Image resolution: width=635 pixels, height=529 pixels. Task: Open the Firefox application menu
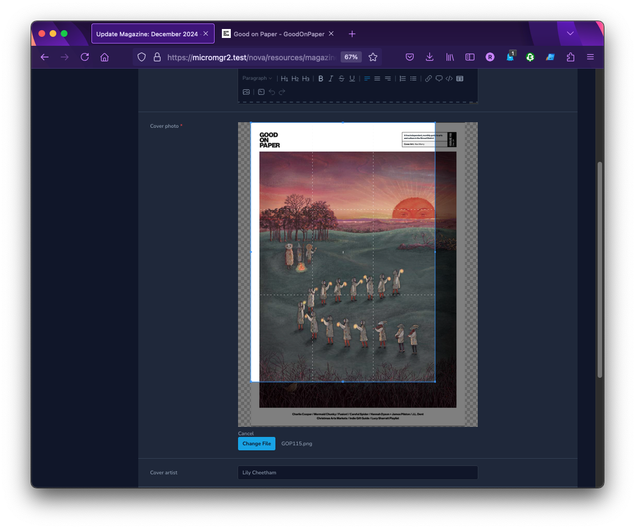[x=590, y=57]
